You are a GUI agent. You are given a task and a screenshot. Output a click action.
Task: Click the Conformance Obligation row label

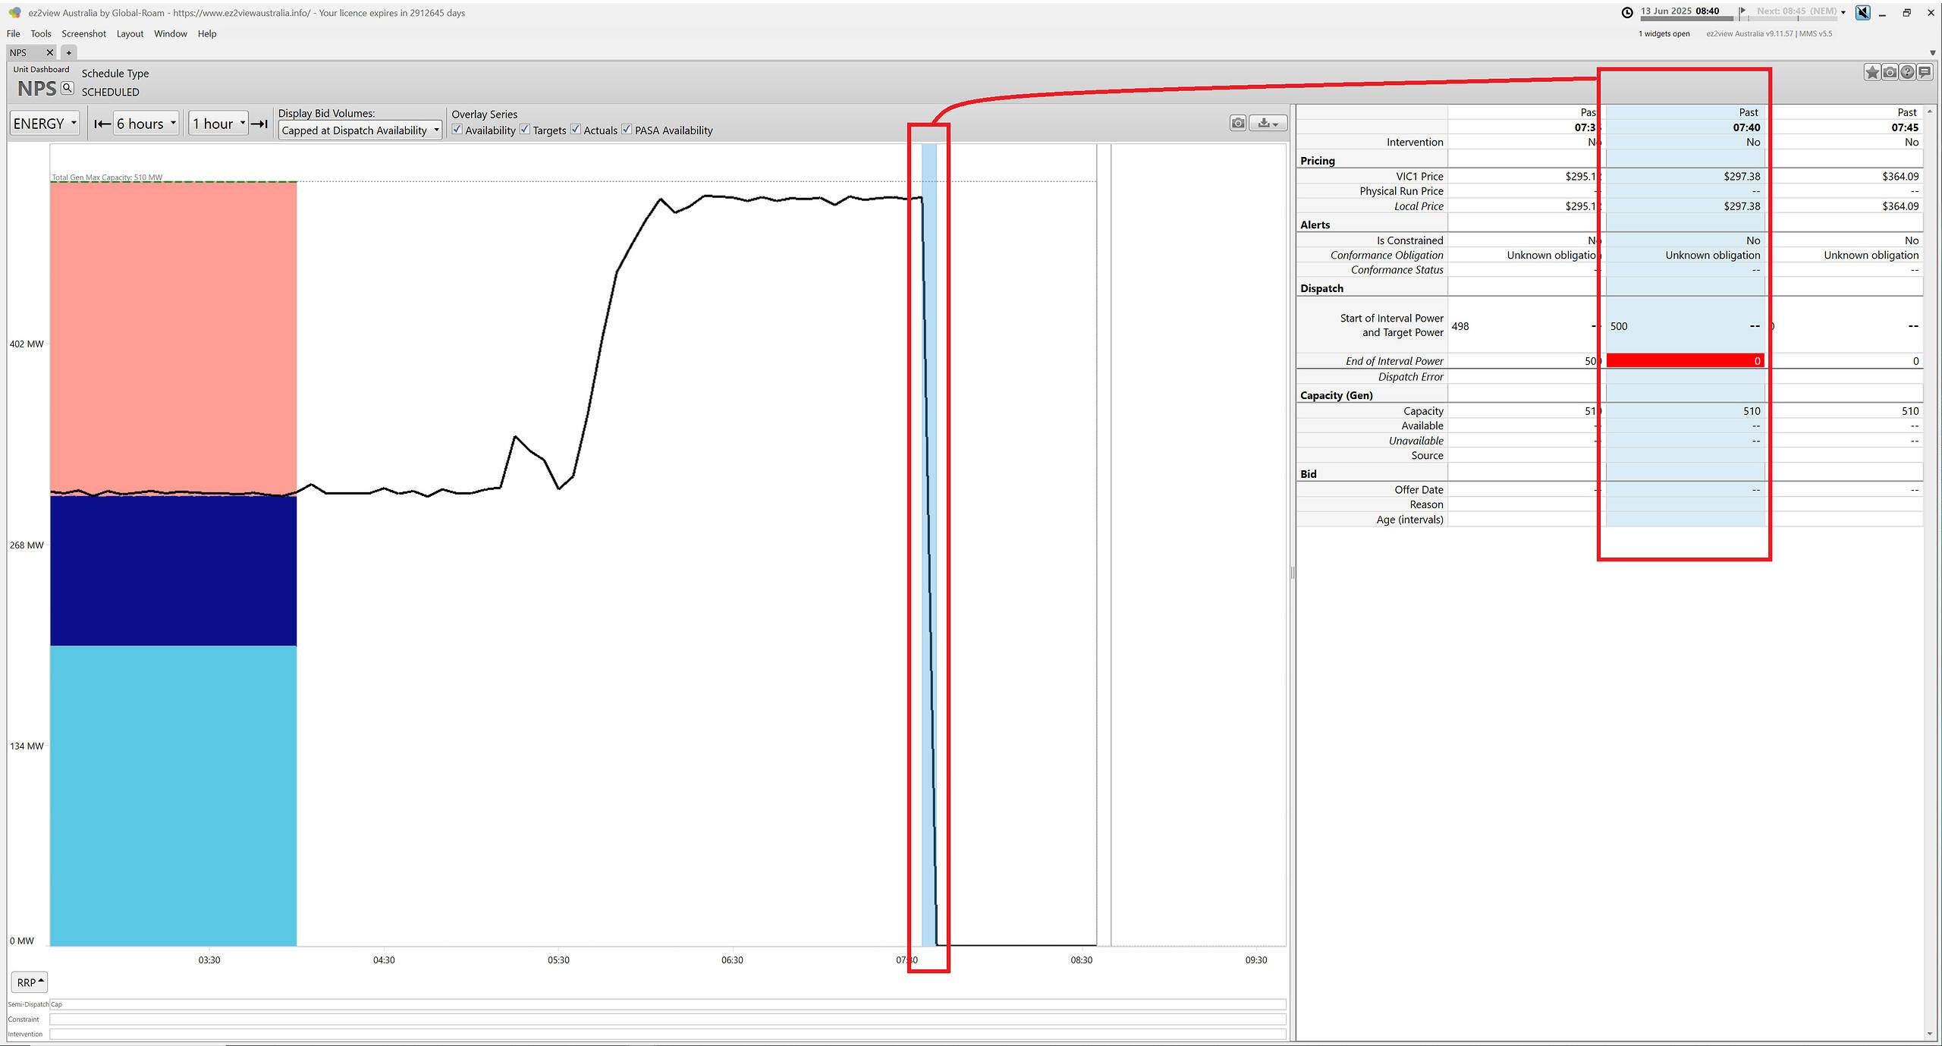coord(1387,255)
